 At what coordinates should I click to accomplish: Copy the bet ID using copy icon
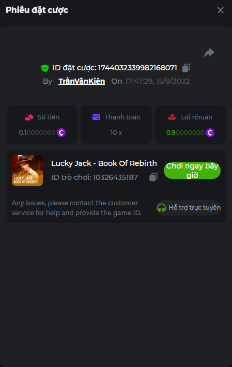pyautogui.click(x=186, y=68)
